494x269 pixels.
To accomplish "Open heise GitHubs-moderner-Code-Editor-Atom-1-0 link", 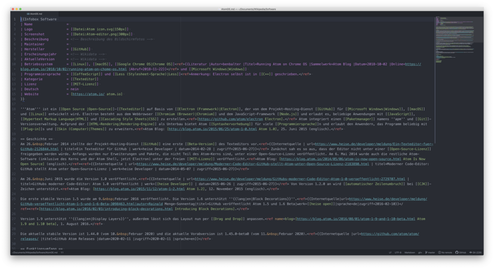I will pos(299,179).
